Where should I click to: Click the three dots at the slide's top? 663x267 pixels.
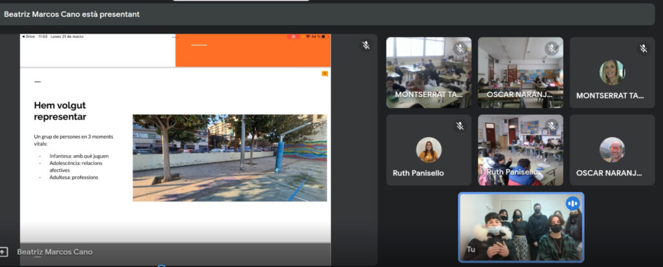click(x=175, y=37)
